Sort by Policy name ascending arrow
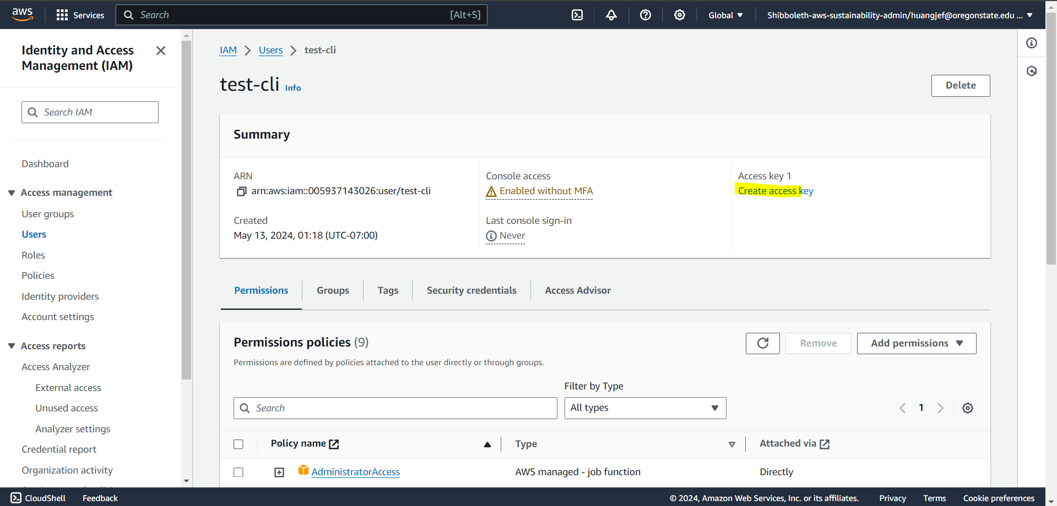Viewport: 1057px width, 506px height. [487, 444]
